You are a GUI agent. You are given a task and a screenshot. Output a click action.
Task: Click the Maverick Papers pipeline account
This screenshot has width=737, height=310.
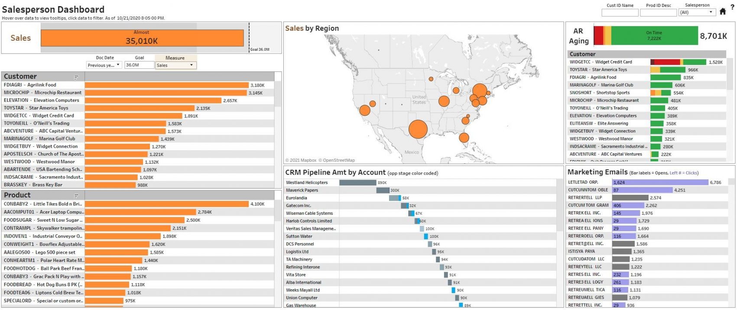tap(420, 191)
